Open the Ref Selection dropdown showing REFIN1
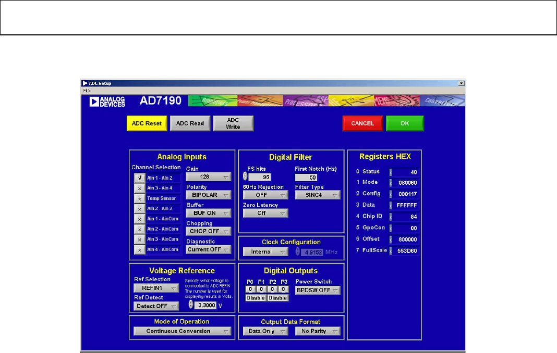557x353 pixels. tap(156, 288)
